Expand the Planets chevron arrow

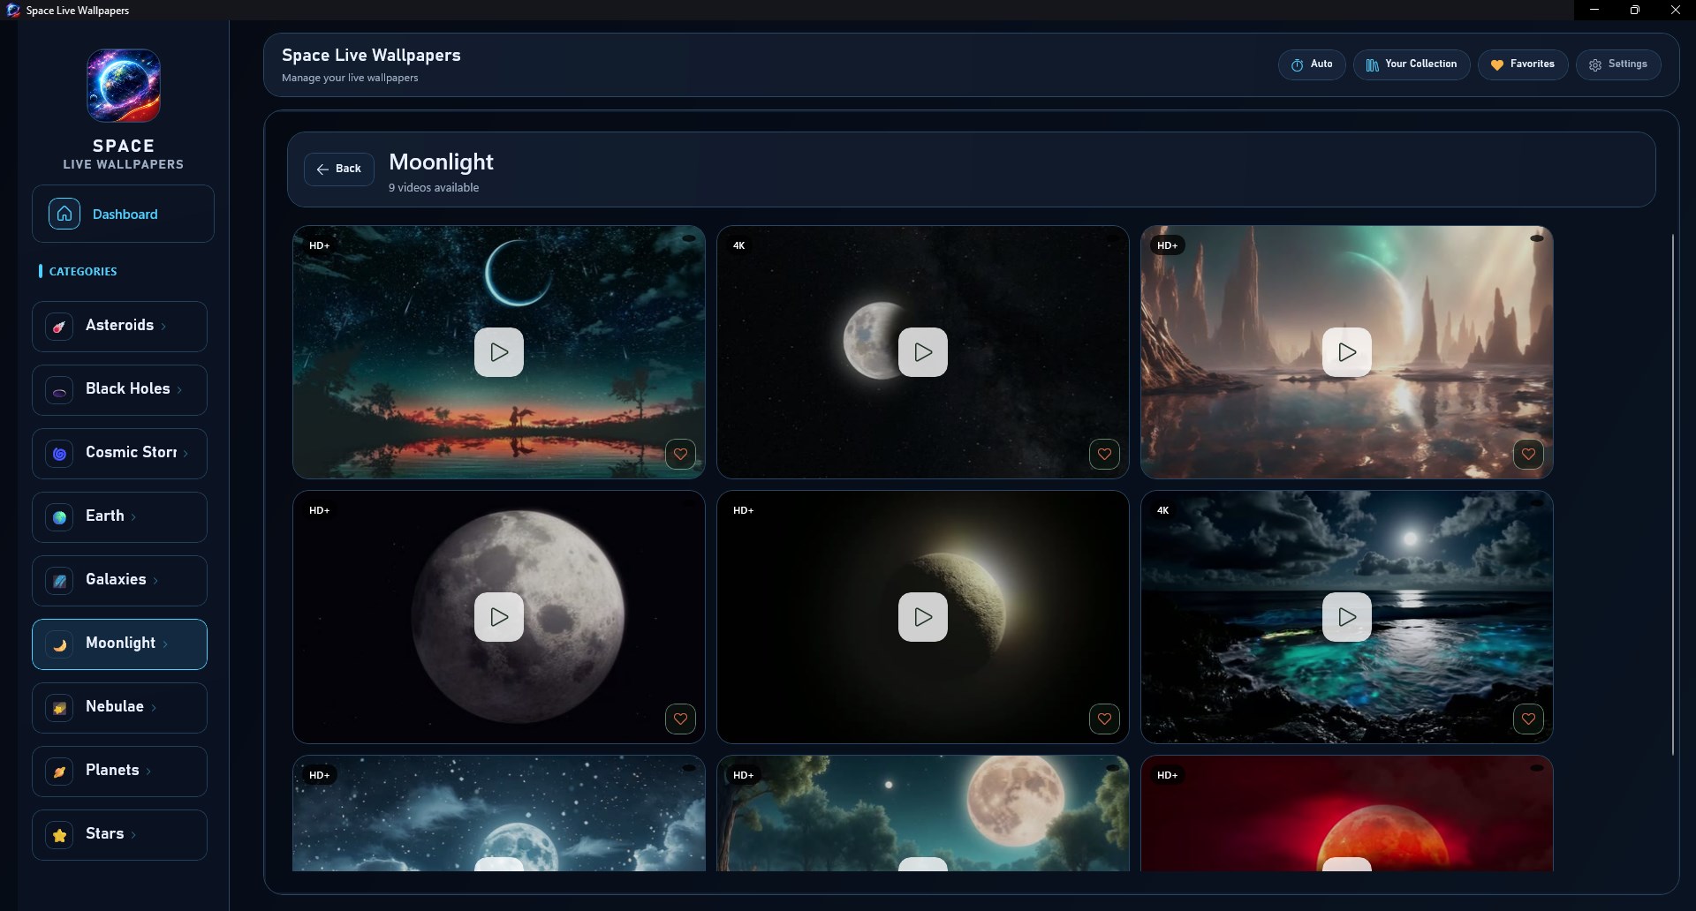coord(148,772)
